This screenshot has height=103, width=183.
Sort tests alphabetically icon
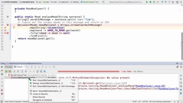[14, 71]
